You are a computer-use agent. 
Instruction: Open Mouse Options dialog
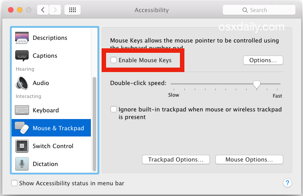tap(249, 160)
